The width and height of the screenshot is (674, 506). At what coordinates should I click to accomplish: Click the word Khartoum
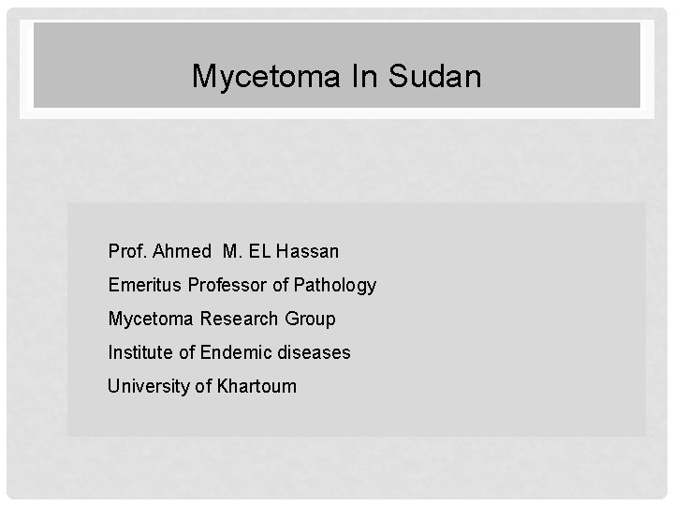pyautogui.click(x=256, y=386)
